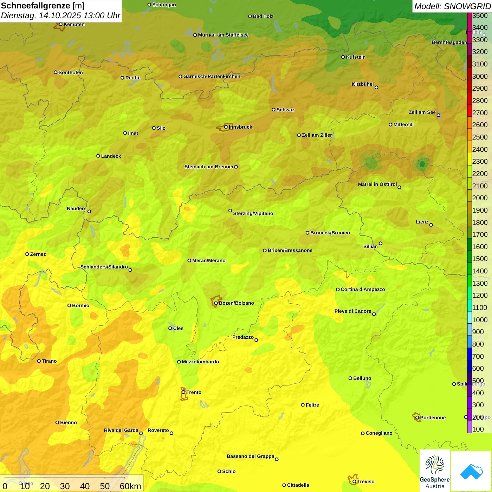Click the Schwaz location dot
The height and width of the screenshot is (492, 492).
[x=273, y=110]
